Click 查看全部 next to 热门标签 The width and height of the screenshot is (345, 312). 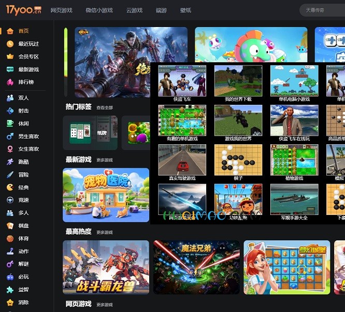[x=105, y=107]
